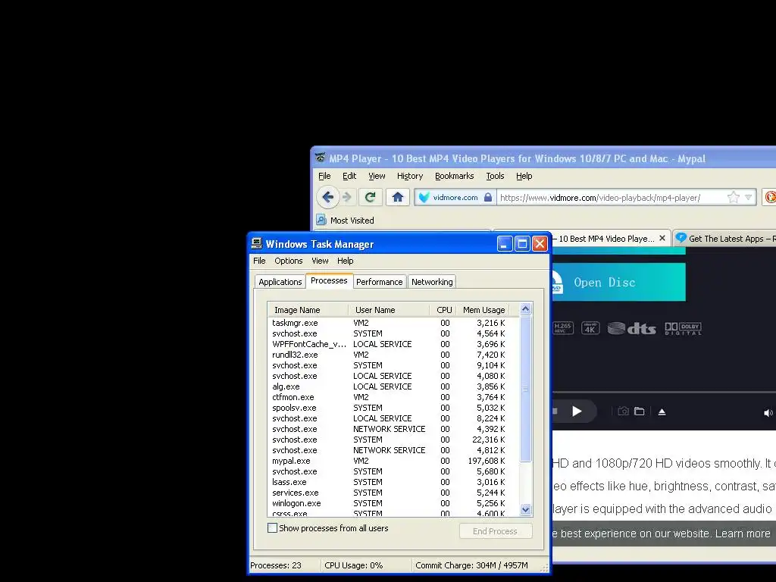
Task: Open Task Manager File menu
Action: [x=259, y=261]
